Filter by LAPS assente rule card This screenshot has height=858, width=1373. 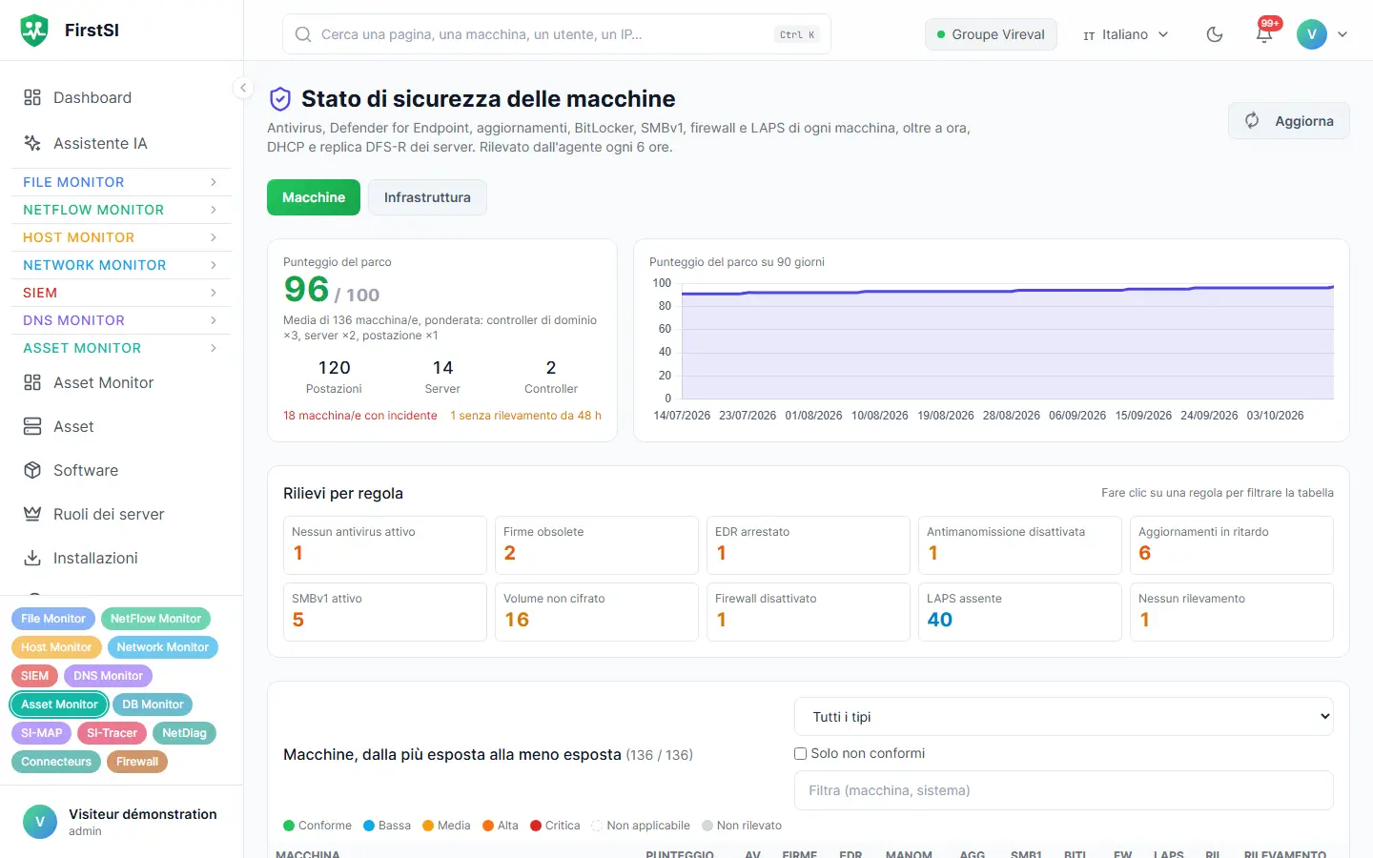tap(1020, 612)
